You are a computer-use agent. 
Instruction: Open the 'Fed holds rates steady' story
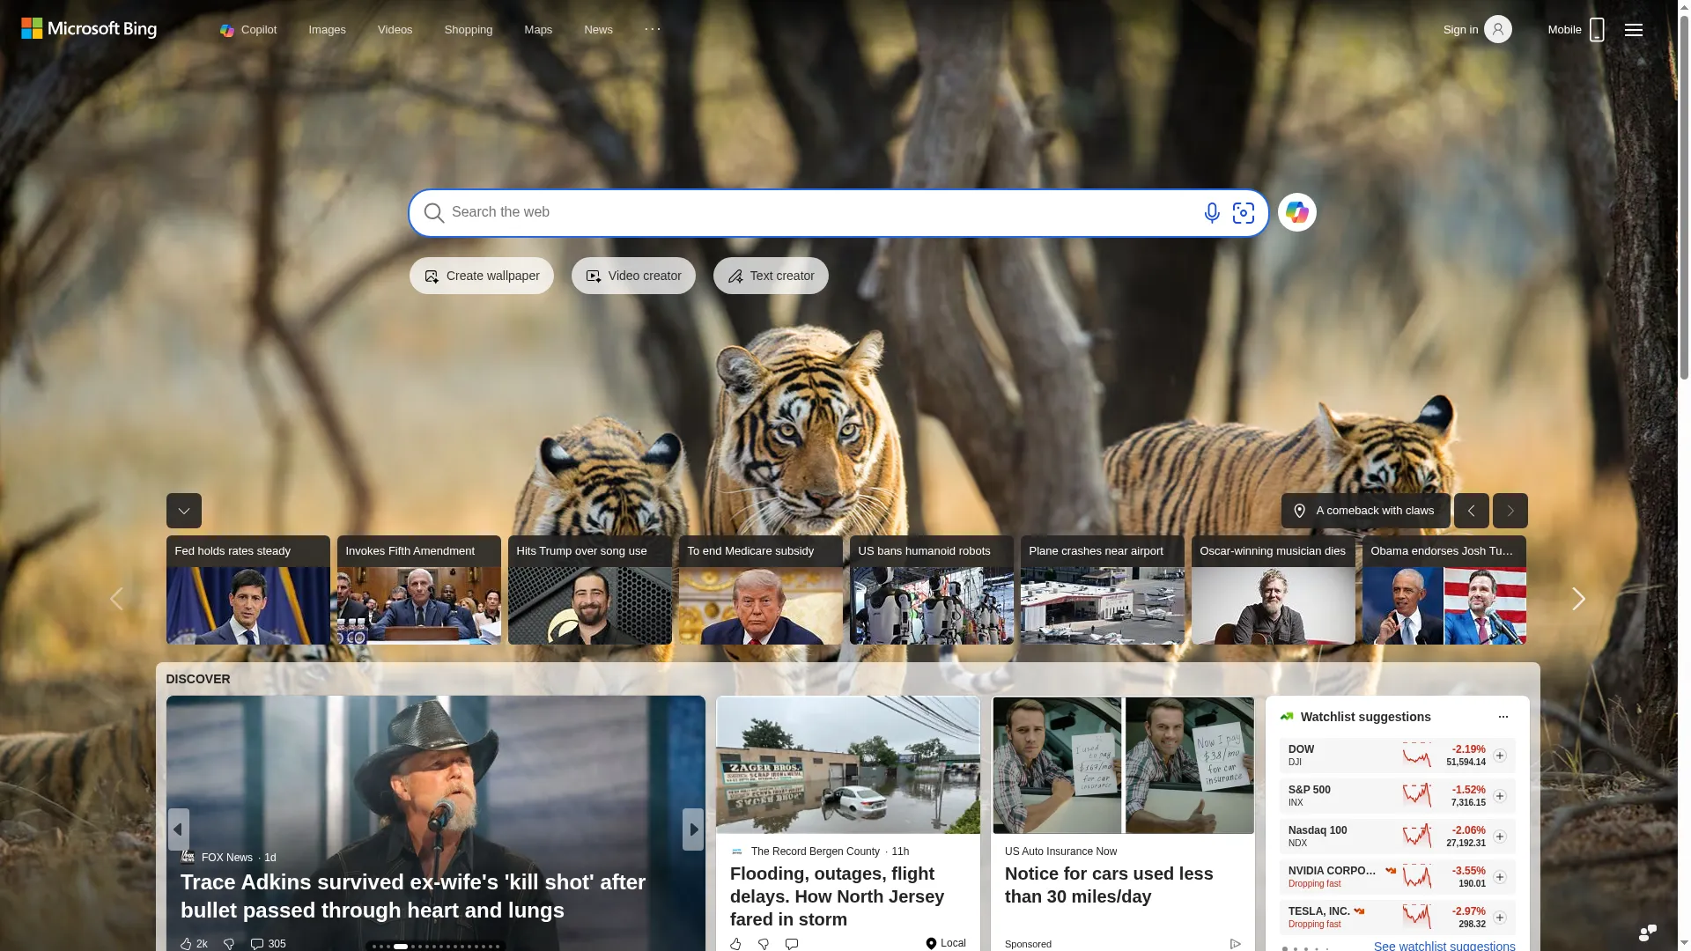(248, 590)
